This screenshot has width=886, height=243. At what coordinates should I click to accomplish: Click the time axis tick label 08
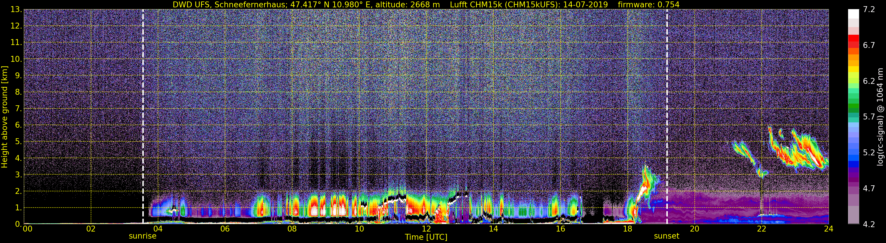[x=292, y=229]
